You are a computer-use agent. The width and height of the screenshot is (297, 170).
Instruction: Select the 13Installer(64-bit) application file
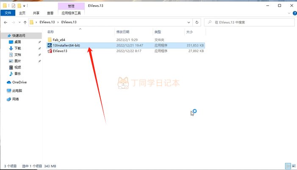coord(69,45)
